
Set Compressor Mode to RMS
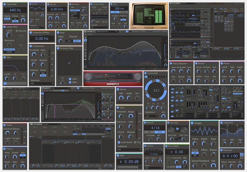tap(43, 73)
